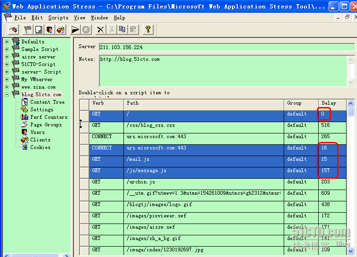The image size is (357, 257).
Task: Select the Sample Script tree item
Action: 40,49
